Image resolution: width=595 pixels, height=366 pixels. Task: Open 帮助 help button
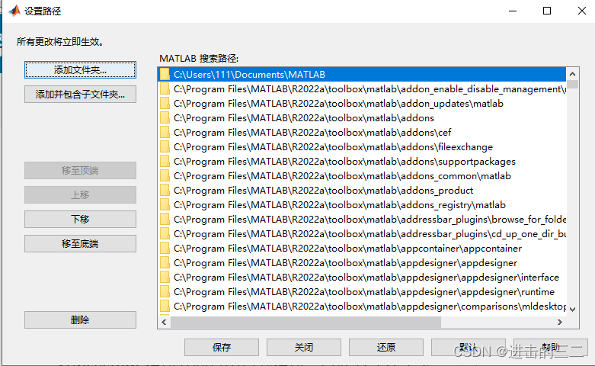tap(551, 347)
